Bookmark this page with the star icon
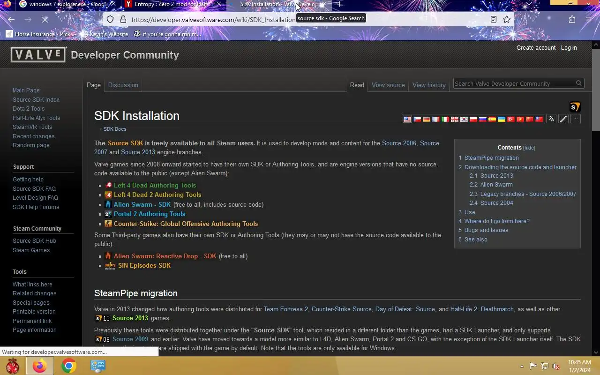The image size is (600, 375). pyautogui.click(x=507, y=19)
